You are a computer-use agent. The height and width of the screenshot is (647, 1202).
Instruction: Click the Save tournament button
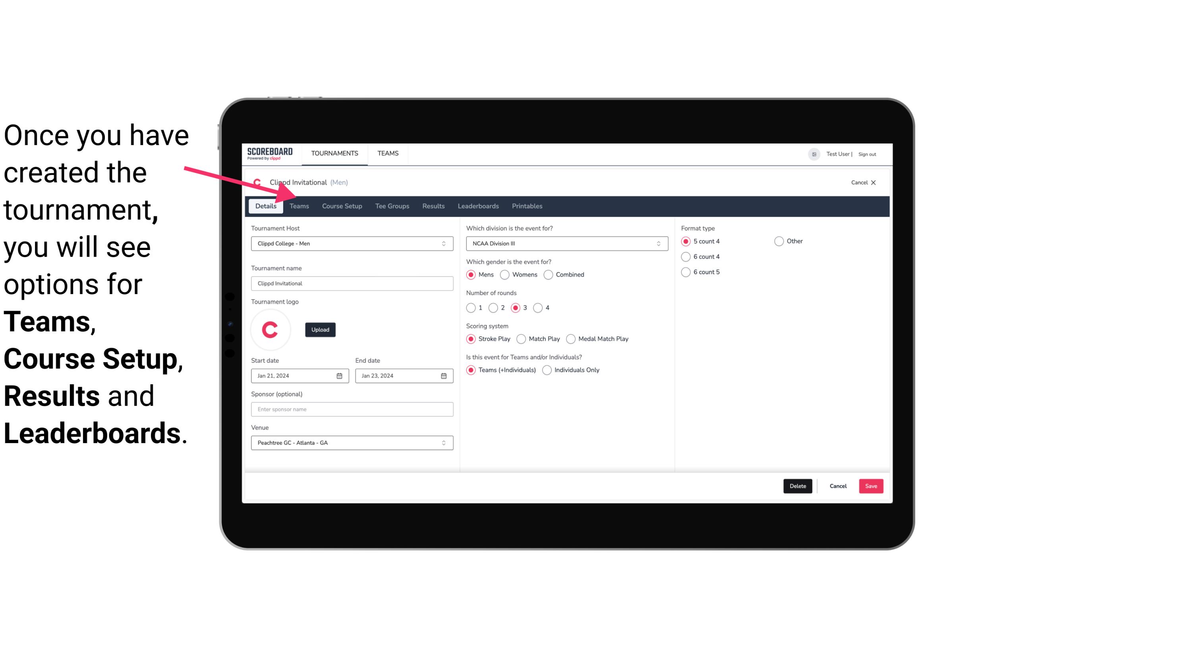pos(871,485)
